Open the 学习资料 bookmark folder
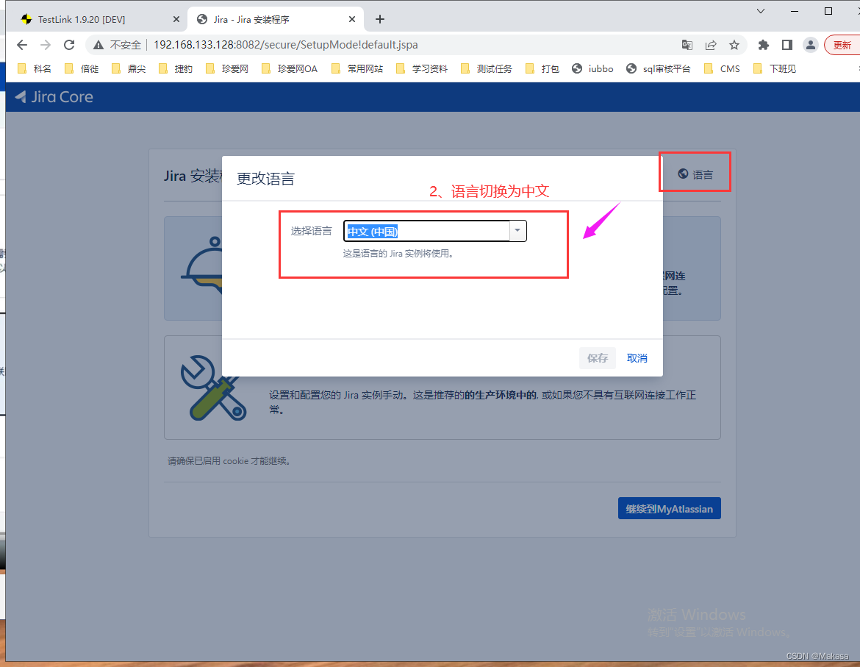860x667 pixels. point(422,68)
